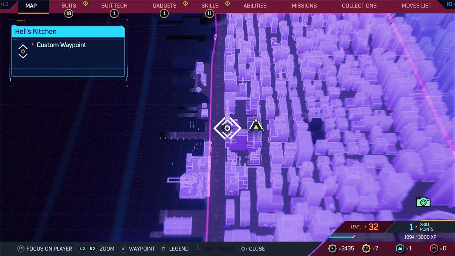Screen dimensions: 455x256
Task: Switch to the Suit Tech tab
Action: click(x=114, y=6)
